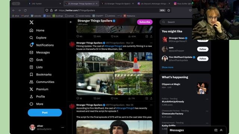239x134 pixels.
Task: Open options for Kathy Griffin trend
Action: click(207, 123)
